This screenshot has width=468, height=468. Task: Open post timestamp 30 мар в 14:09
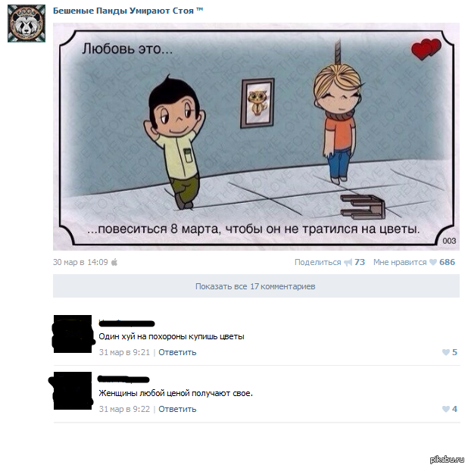pos(80,262)
